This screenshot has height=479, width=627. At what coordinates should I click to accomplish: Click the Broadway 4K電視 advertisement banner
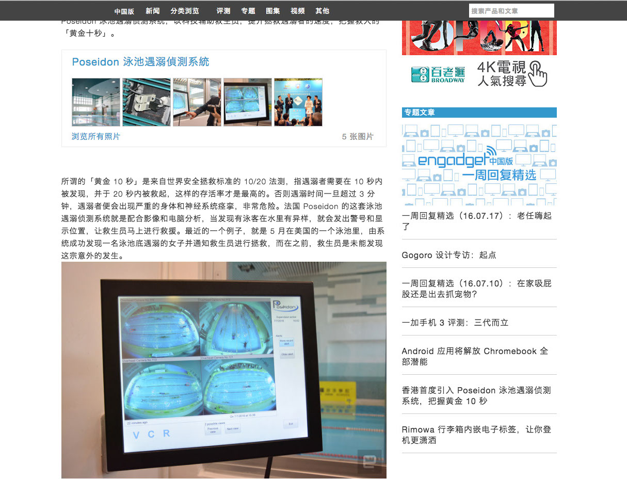click(x=479, y=73)
